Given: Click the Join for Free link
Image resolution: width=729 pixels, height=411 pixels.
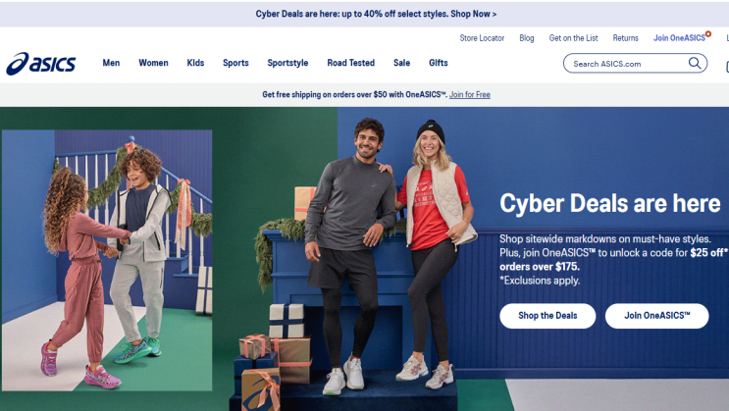Looking at the screenshot, I should [x=470, y=94].
